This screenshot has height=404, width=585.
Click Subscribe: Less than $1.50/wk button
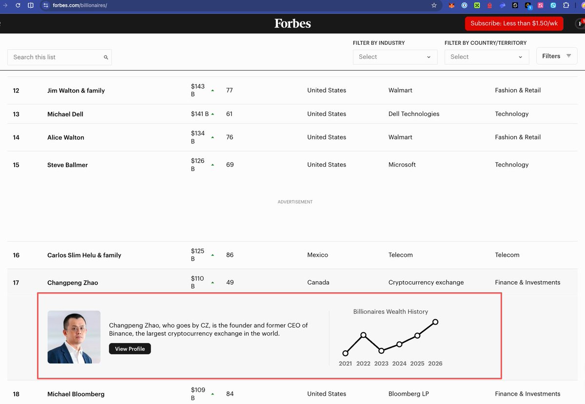[x=514, y=23]
